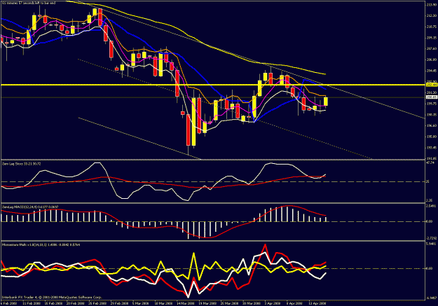Click the 207.60 price scale label
The image size is (438, 306).
click(x=432, y=48)
